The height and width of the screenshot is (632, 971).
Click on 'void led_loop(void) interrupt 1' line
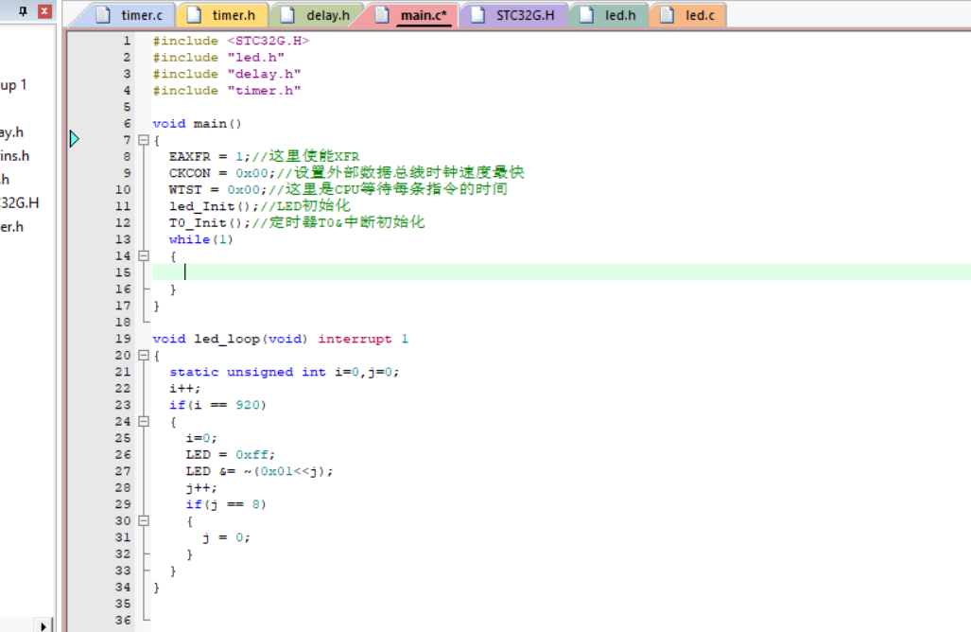pyautogui.click(x=281, y=339)
